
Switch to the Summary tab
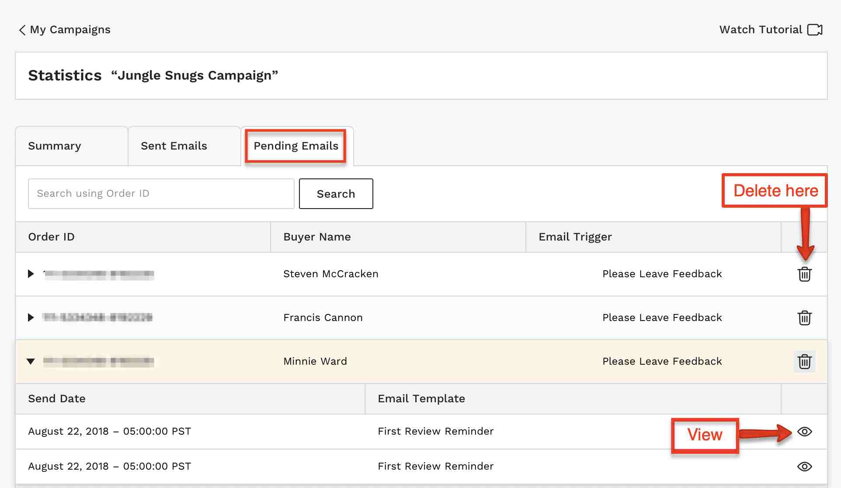(72, 146)
